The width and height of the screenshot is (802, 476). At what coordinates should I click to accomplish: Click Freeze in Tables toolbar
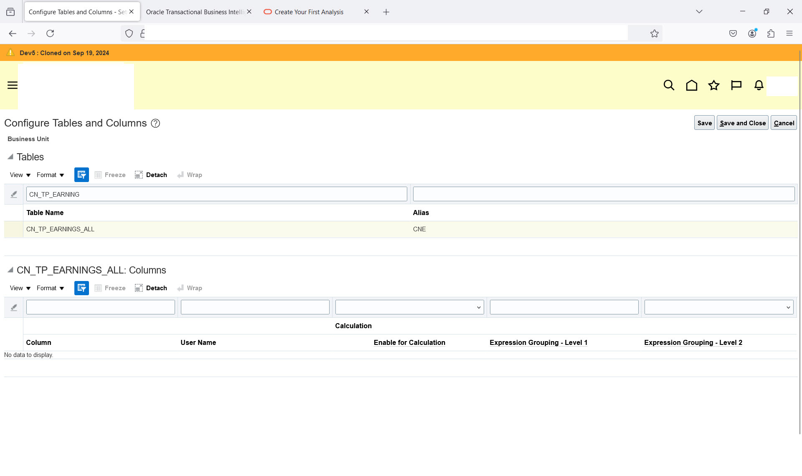pos(110,175)
